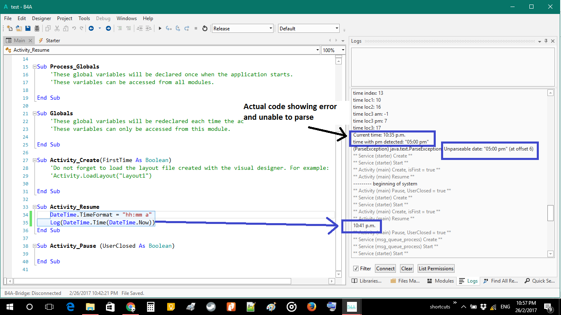Open the 100% zoom level dropdown
This screenshot has width=561, height=315.
click(343, 50)
